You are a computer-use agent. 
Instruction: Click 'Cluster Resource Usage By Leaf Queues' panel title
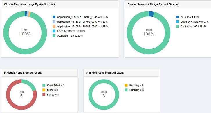point(153,4)
